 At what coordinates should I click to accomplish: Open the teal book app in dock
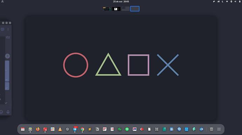coord(164,129)
